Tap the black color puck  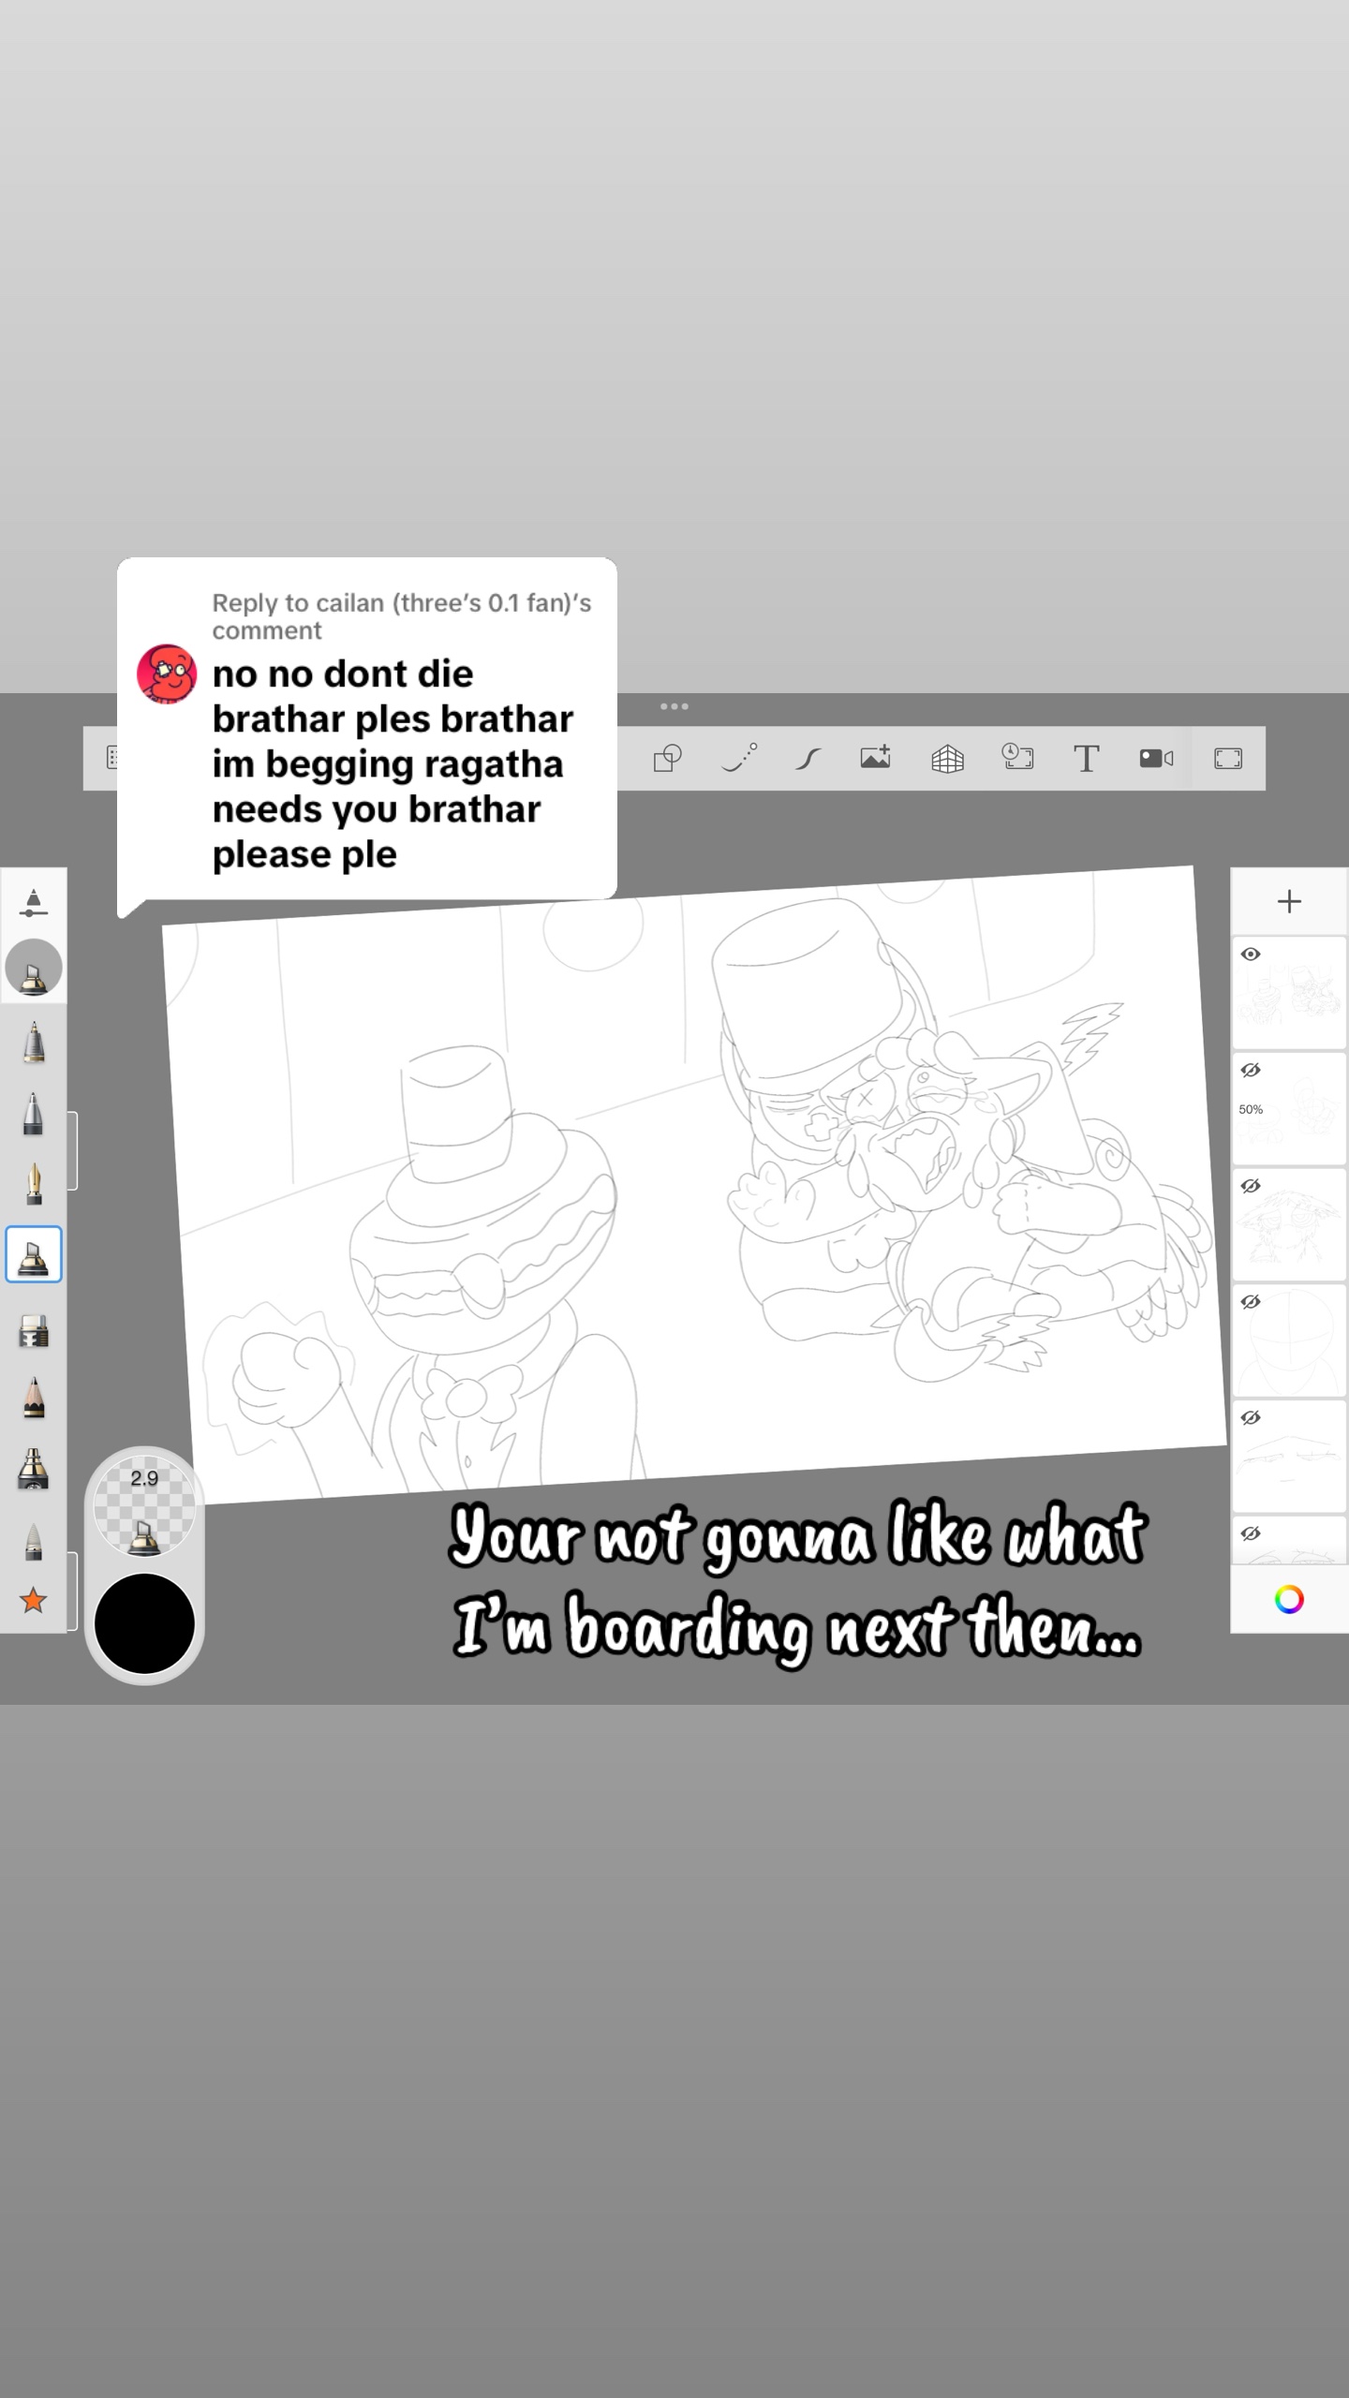pyautogui.click(x=144, y=1623)
